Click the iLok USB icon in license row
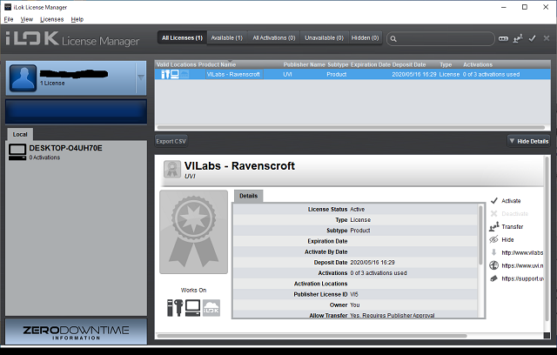557x355 pixels. [x=165, y=74]
